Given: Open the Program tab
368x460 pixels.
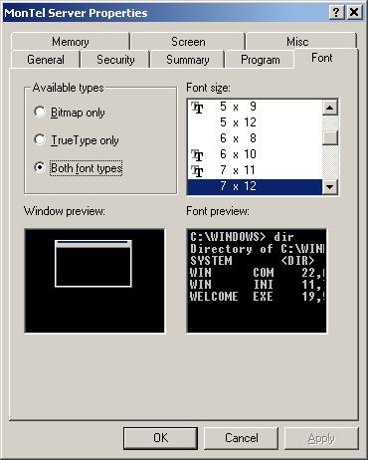Looking at the screenshot, I should pos(261,60).
